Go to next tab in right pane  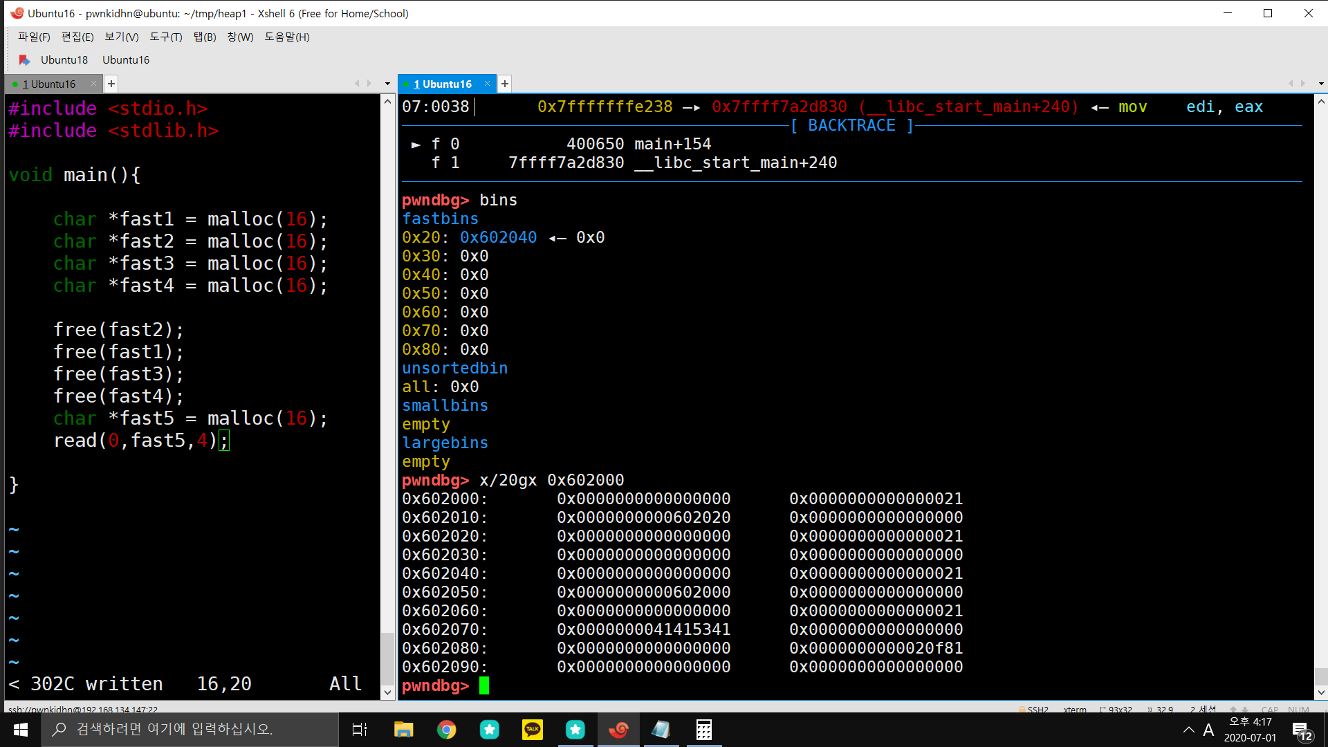point(1303,84)
